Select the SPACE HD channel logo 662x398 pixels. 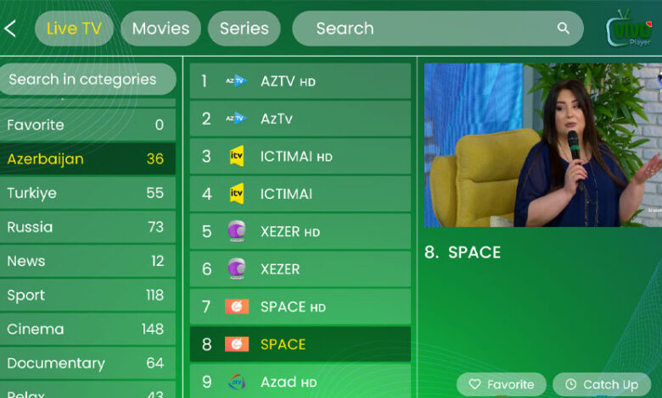click(237, 307)
